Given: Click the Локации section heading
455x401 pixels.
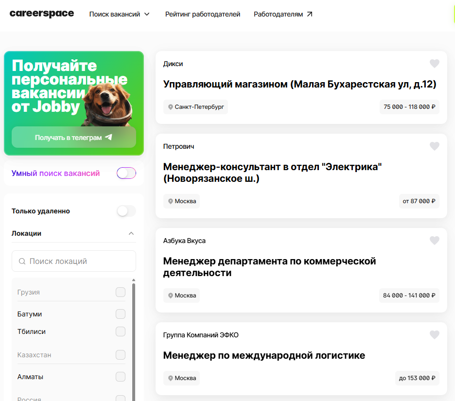Looking at the screenshot, I should 26,234.
